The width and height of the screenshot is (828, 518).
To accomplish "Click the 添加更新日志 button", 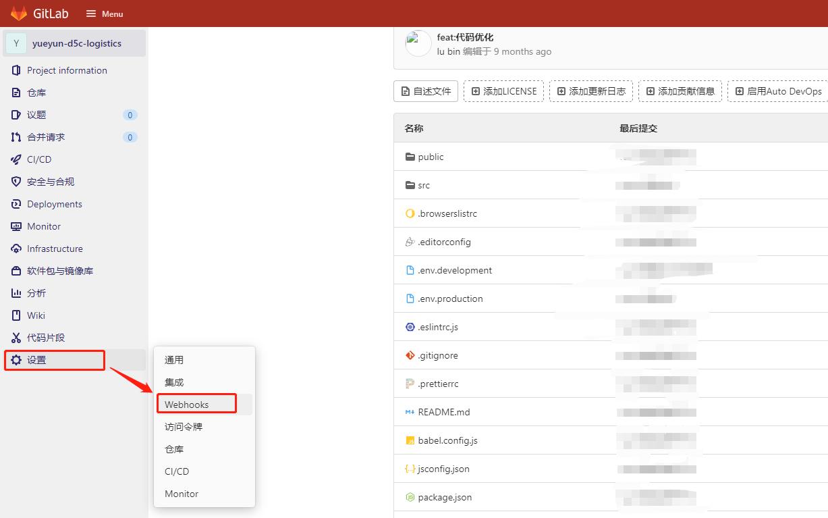I will pyautogui.click(x=591, y=90).
